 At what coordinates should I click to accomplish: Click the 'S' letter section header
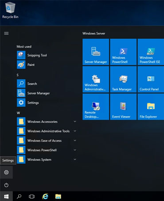pos(18,75)
